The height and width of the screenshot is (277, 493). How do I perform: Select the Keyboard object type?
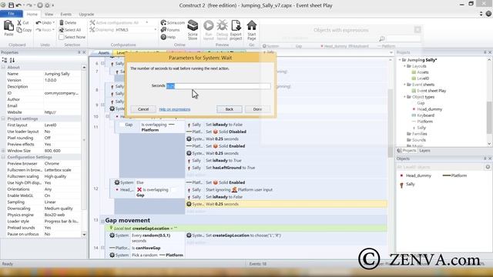click(425, 115)
